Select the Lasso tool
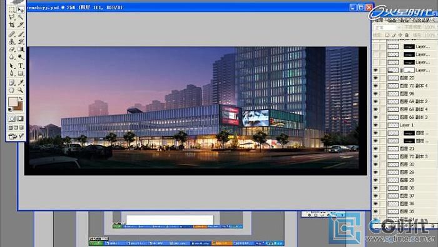The height and width of the screenshot is (247, 438). pyautogui.click(x=12, y=17)
